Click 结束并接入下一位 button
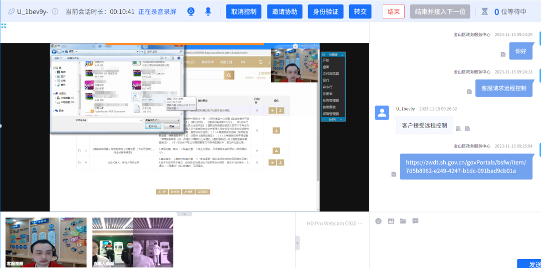 (440, 11)
